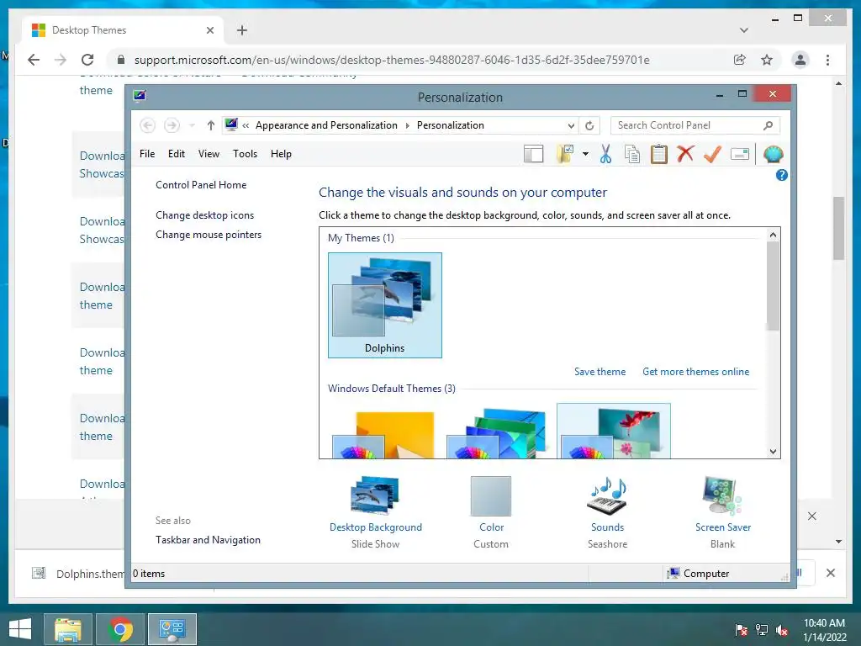
Task: Open the Screen Saver Blank icon
Action: tap(722, 496)
